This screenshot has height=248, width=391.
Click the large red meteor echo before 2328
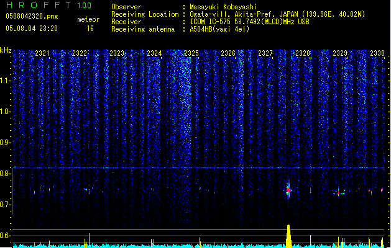288,190
